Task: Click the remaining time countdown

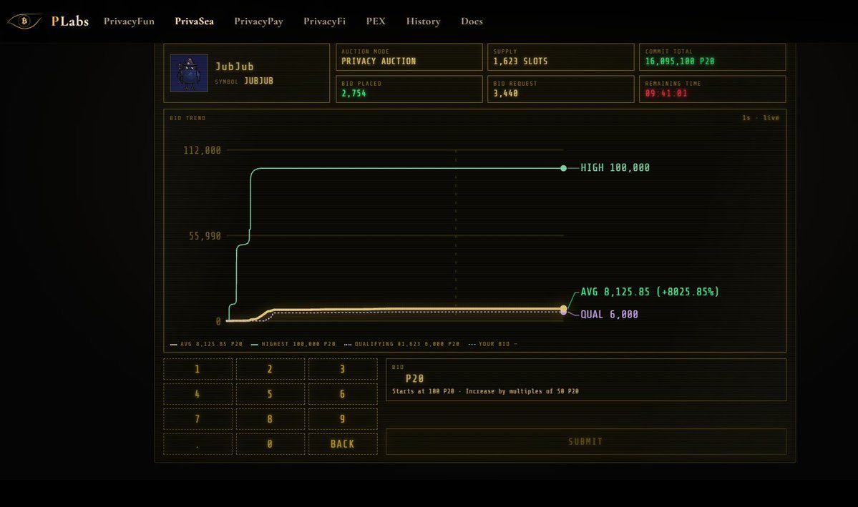Action: (666, 94)
